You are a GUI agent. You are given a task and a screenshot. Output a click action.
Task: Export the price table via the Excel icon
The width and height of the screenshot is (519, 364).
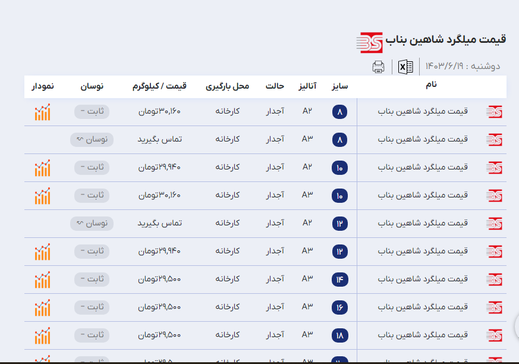[x=405, y=67]
